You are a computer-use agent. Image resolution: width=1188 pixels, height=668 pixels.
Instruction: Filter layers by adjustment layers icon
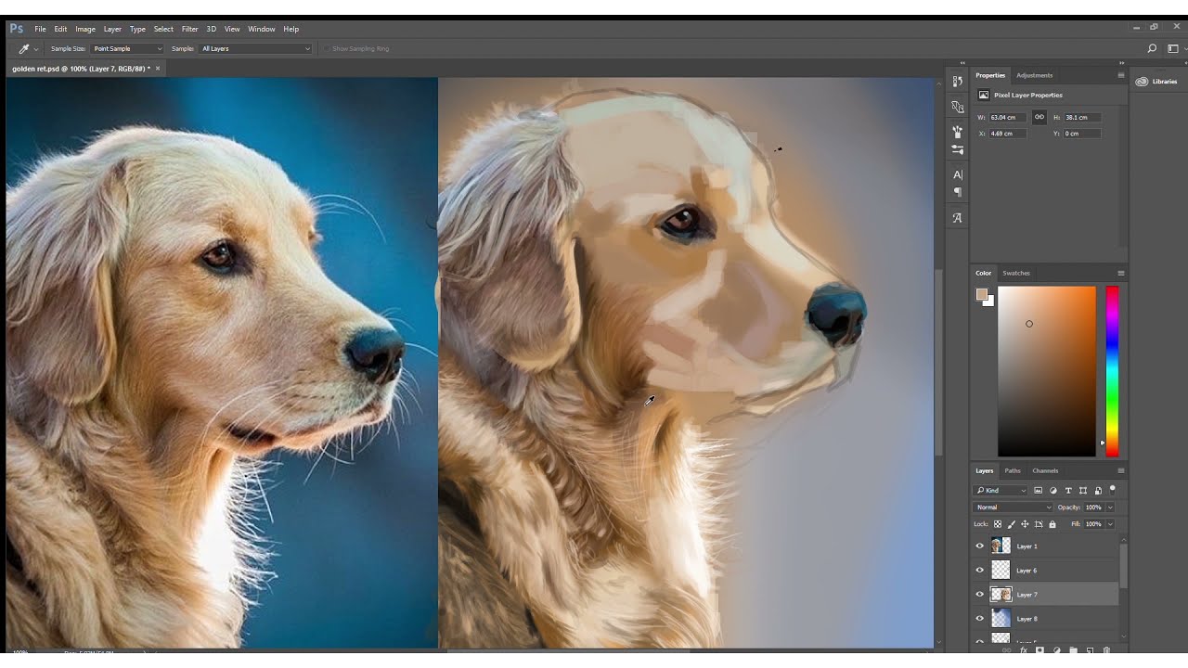(x=1052, y=490)
